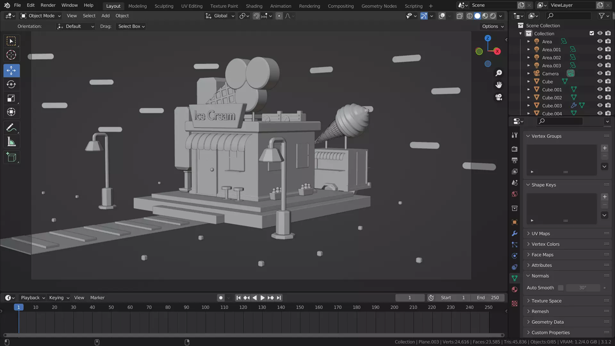Activate the Transform tool
Image resolution: width=615 pixels, height=346 pixels.
[12, 112]
